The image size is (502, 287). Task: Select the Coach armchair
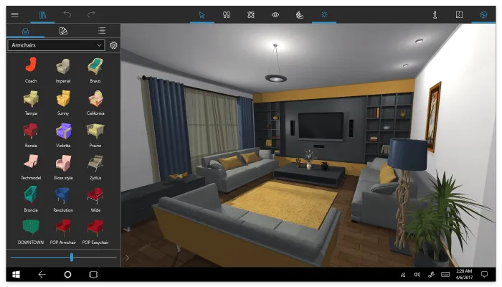31,70
